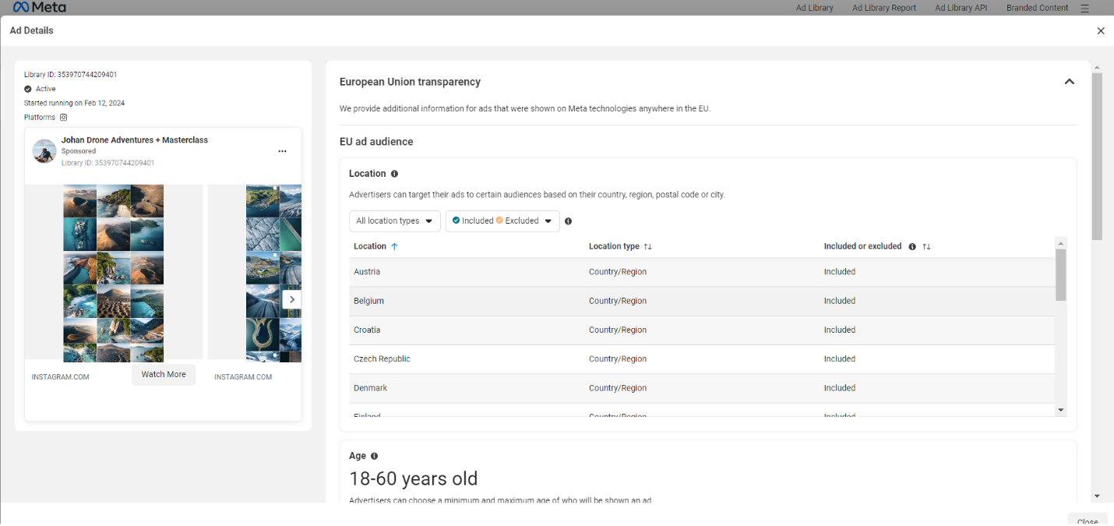Advance carousel with next arrow
1114x526 pixels.
(292, 299)
